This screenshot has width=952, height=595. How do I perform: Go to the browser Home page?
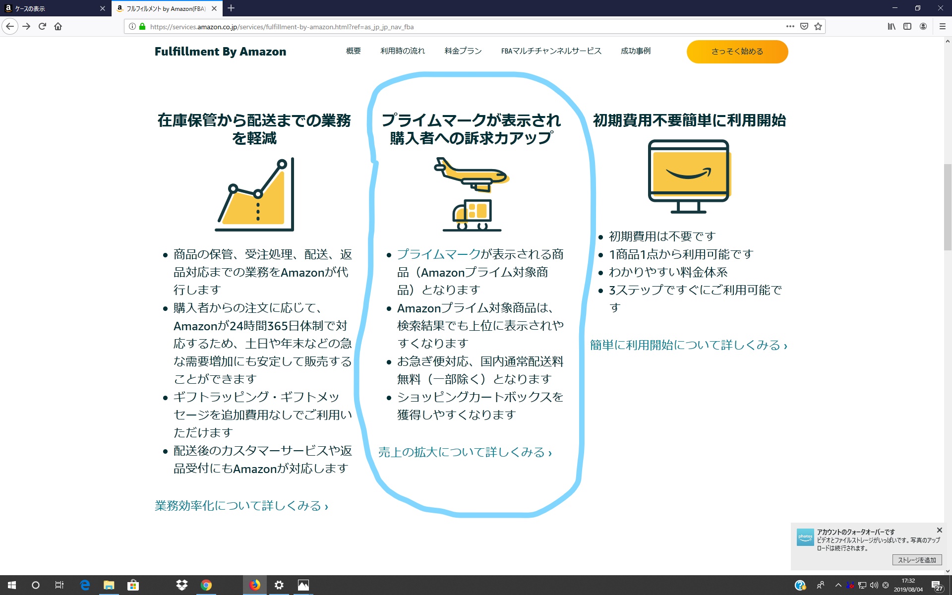click(58, 26)
